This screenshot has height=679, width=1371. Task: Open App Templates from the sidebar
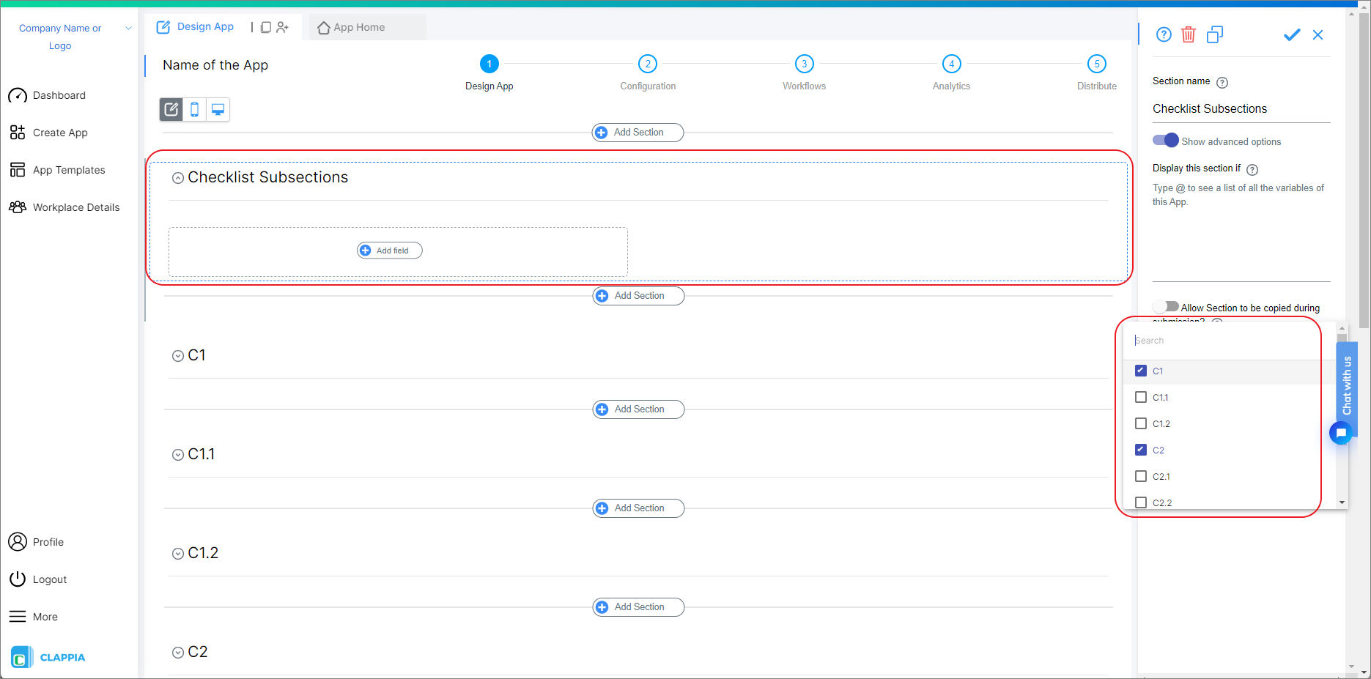tap(68, 169)
